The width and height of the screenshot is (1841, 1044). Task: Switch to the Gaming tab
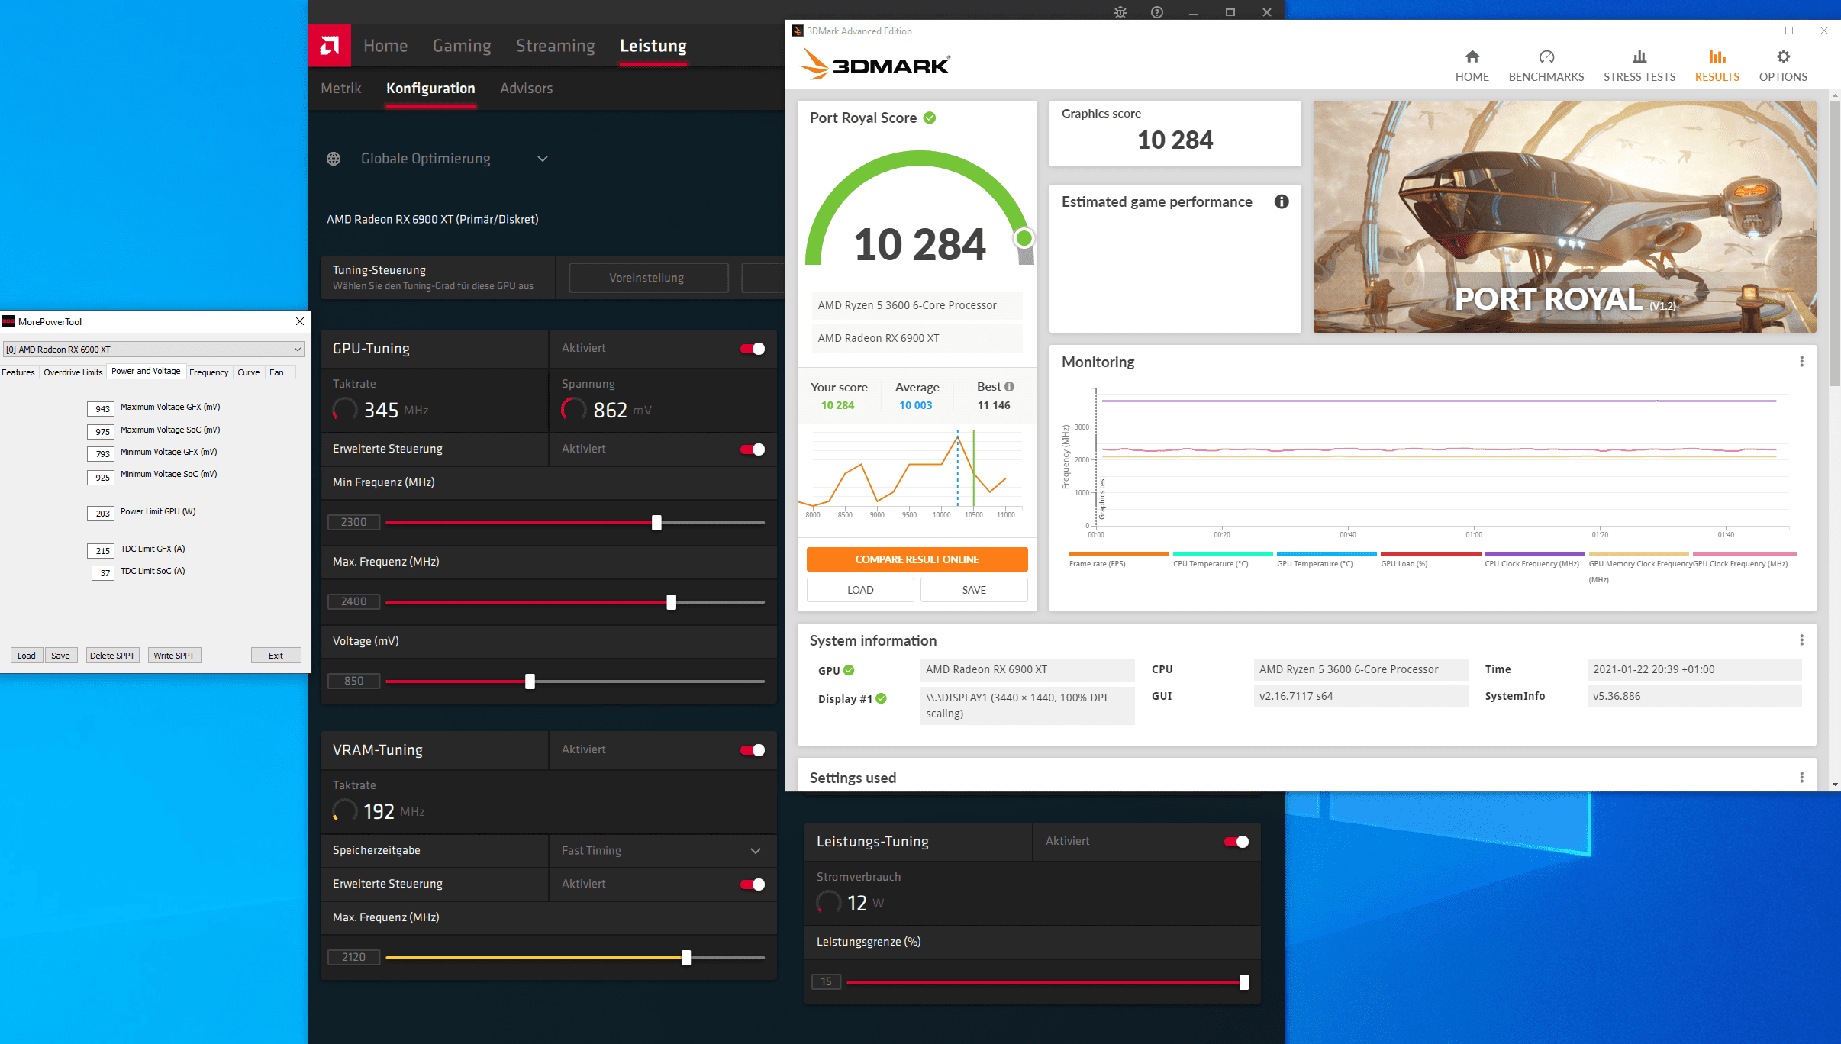[x=462, y=46]
